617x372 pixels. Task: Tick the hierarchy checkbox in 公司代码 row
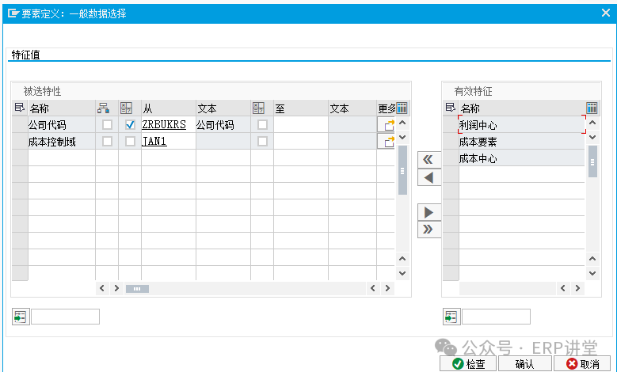pyautogui.click(x=107, y=125)
